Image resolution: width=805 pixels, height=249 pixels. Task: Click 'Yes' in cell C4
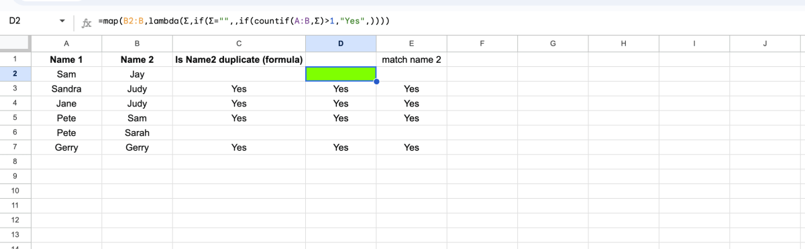(x=239, y=104)
